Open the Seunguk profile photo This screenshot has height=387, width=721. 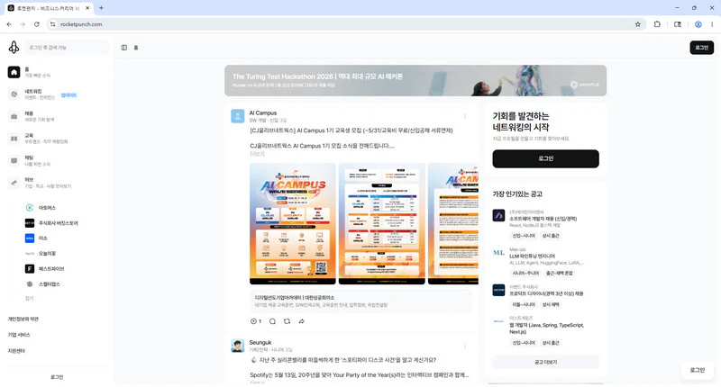pyautogui.click(x=238, y=346)
